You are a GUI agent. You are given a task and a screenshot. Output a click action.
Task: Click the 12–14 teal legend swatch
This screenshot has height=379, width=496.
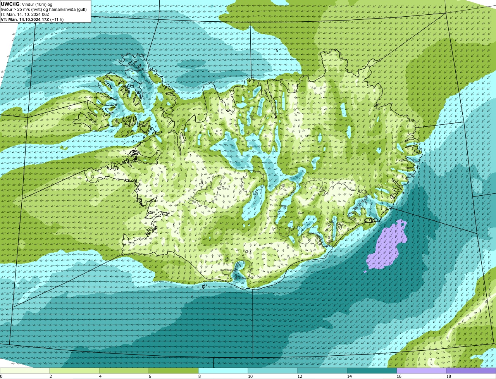coord(322,371)
